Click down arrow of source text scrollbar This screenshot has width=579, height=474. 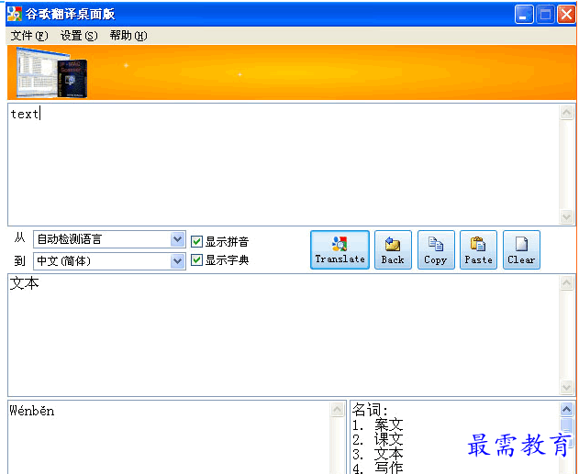tap(566, 216)
